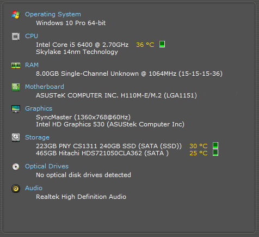Open the Optical Drives section heading

point(47,166)
